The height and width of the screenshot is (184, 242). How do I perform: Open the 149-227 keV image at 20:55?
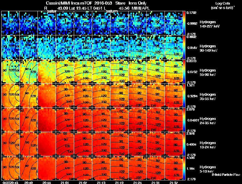click(x=47, y=23)
